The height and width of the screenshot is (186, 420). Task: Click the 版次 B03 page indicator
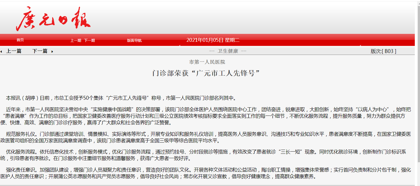pyautogui.click(x=383, y=51)
